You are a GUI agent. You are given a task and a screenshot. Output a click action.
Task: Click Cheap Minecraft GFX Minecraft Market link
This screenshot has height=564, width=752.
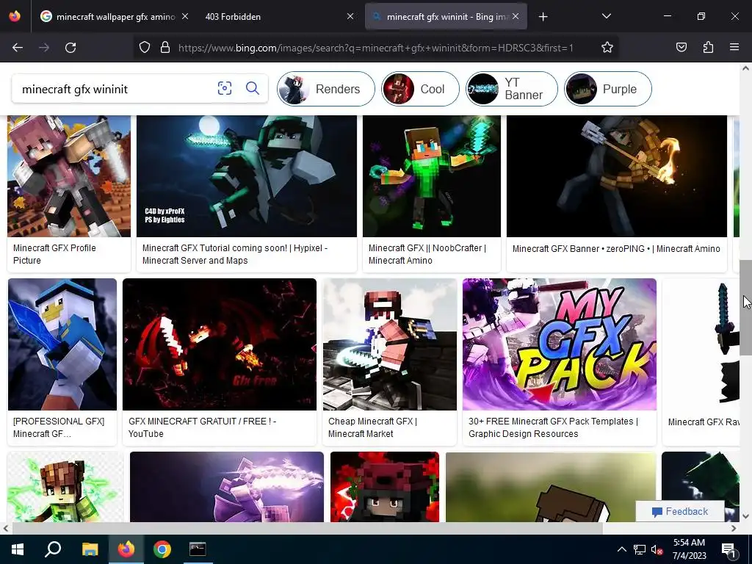coord(372,427)
